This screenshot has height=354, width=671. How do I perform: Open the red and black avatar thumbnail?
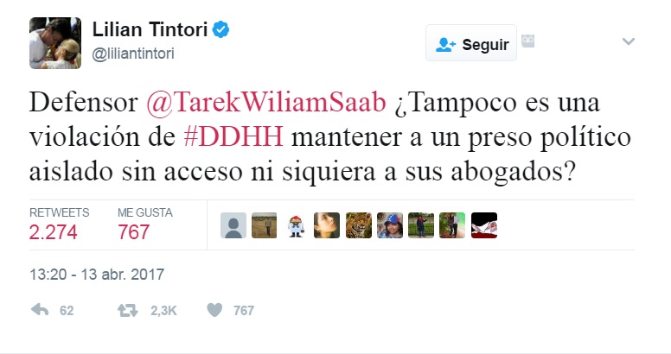(x=484, y=225)
